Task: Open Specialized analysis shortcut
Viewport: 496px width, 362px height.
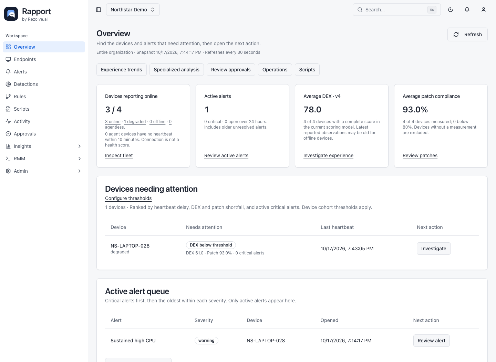Action: (177, 70)
